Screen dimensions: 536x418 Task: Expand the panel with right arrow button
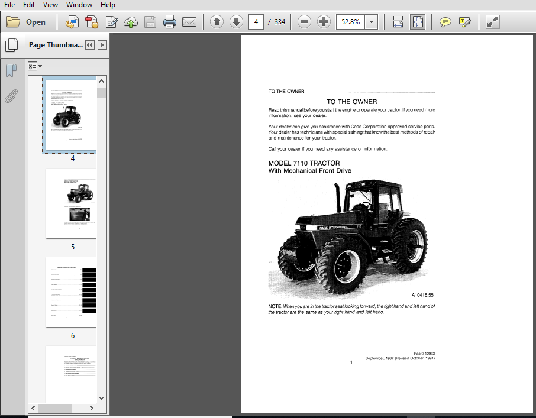coord(102,45)
